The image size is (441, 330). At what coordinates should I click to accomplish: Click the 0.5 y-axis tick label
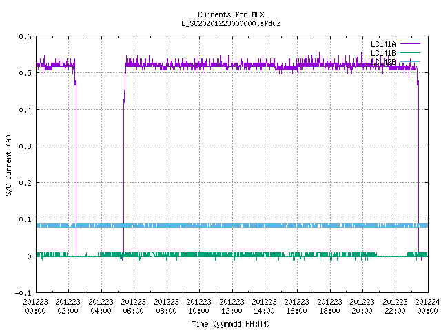25,73
